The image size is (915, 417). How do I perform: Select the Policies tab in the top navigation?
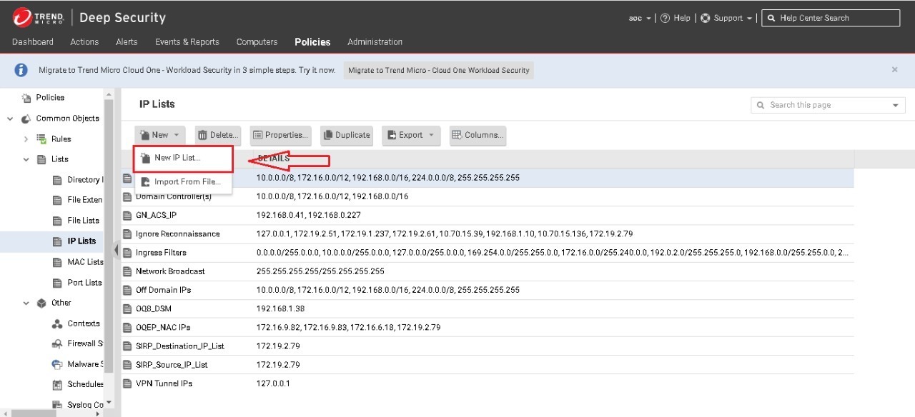pyautogui.click(x=312, y=42)
